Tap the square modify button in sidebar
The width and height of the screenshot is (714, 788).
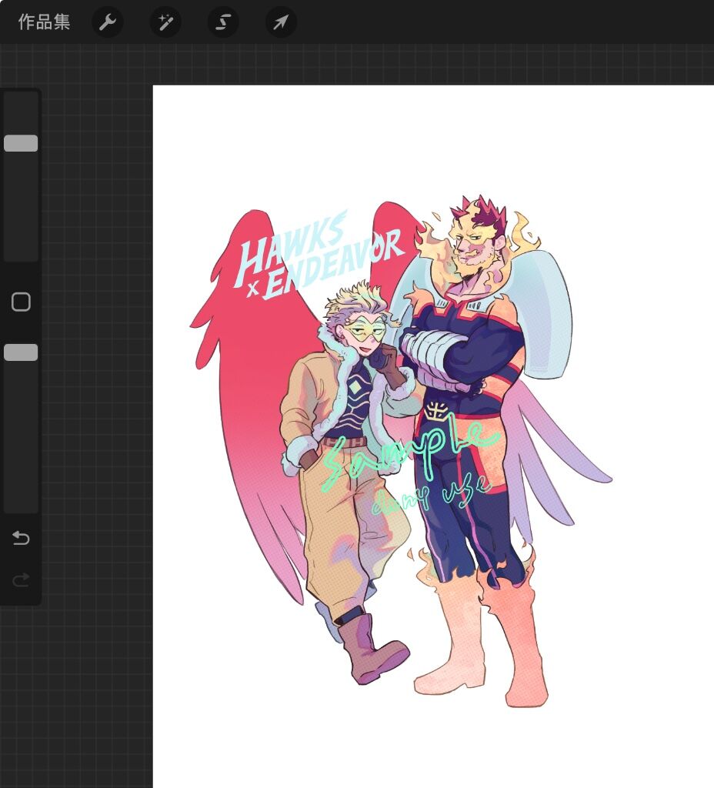tap(21, 302)
